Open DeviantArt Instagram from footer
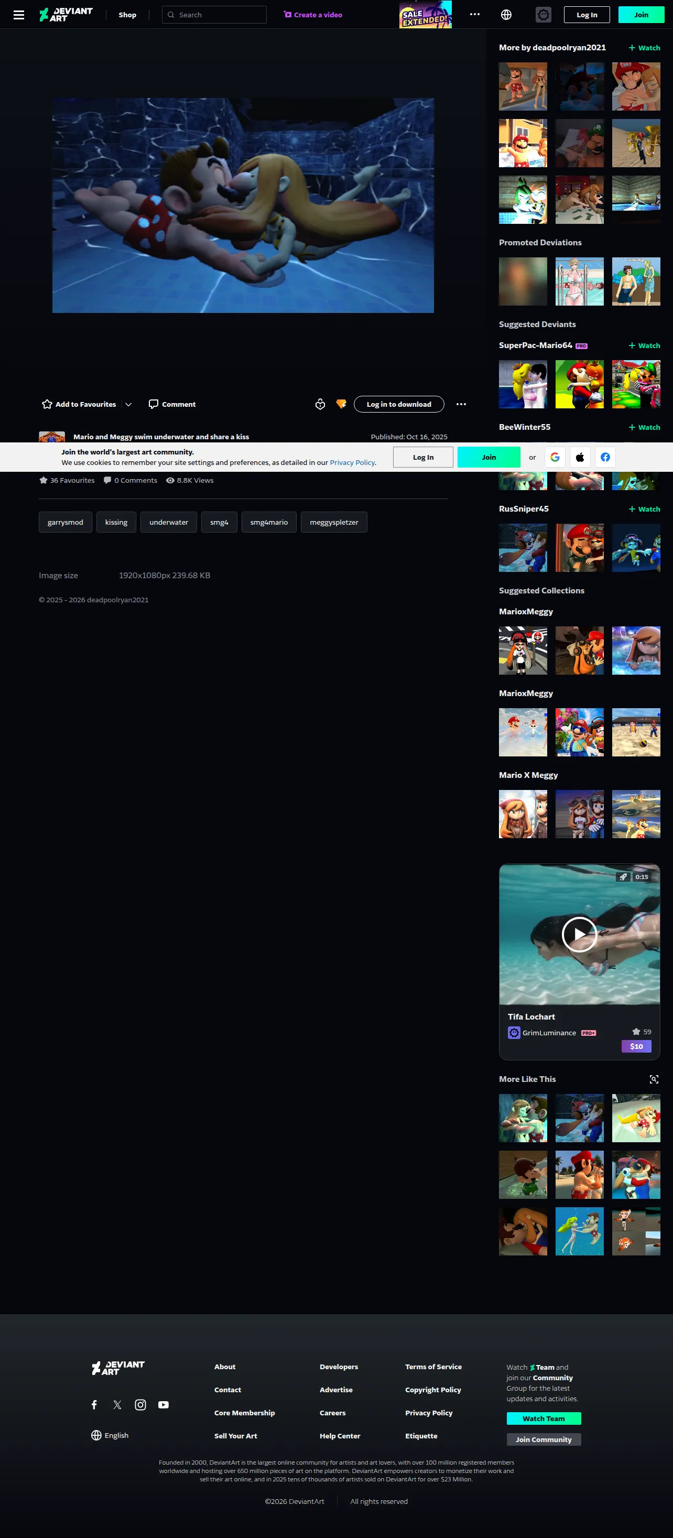The width and height of the screenshot is (673, 1538). click(140, 1405)
